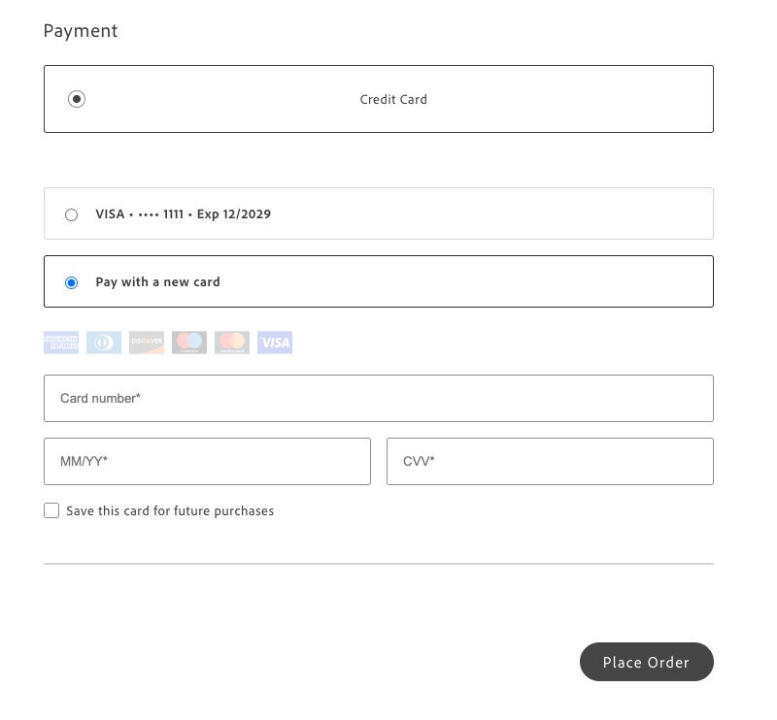Click the Pay with a new card label
777x720 pixels.
[x=156, y=282]
